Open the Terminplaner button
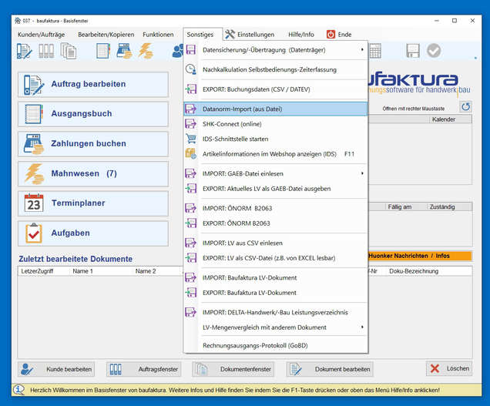The width and height of the screenshot is (490, 406). pyautogui.click(x=92, y=203)
